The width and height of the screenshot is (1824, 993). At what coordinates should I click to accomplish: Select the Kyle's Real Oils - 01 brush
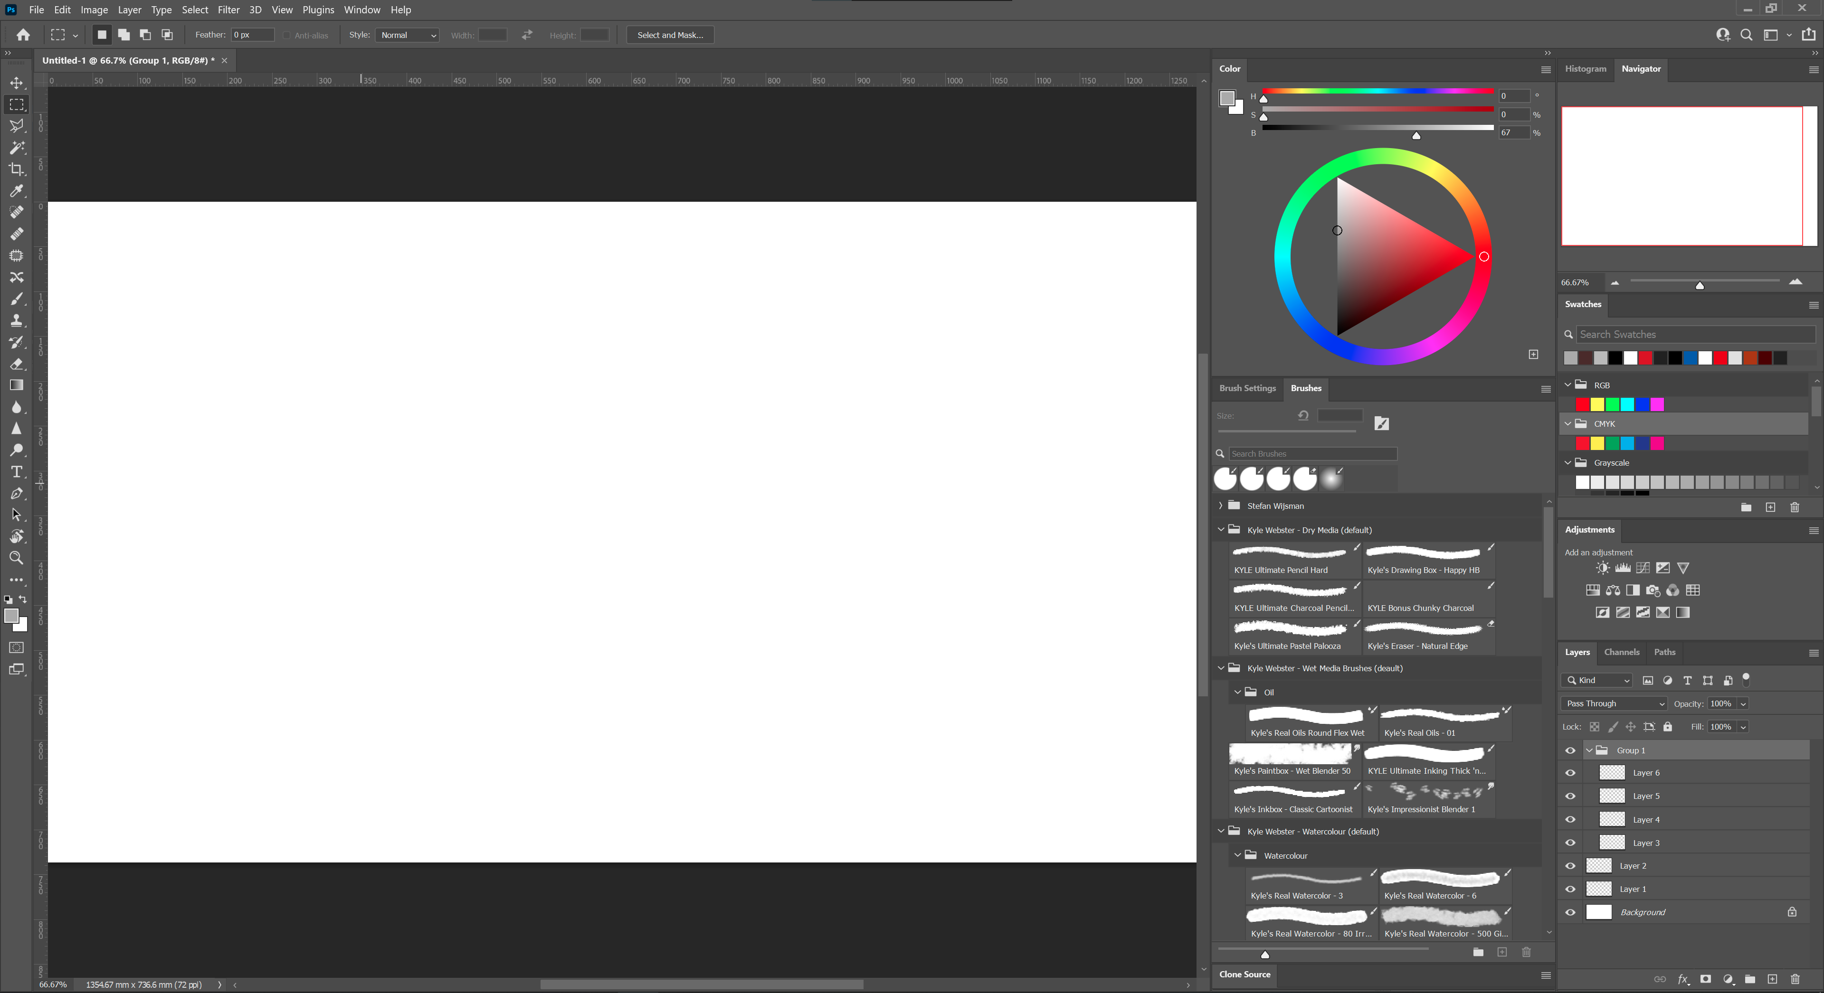[1444, 722]
